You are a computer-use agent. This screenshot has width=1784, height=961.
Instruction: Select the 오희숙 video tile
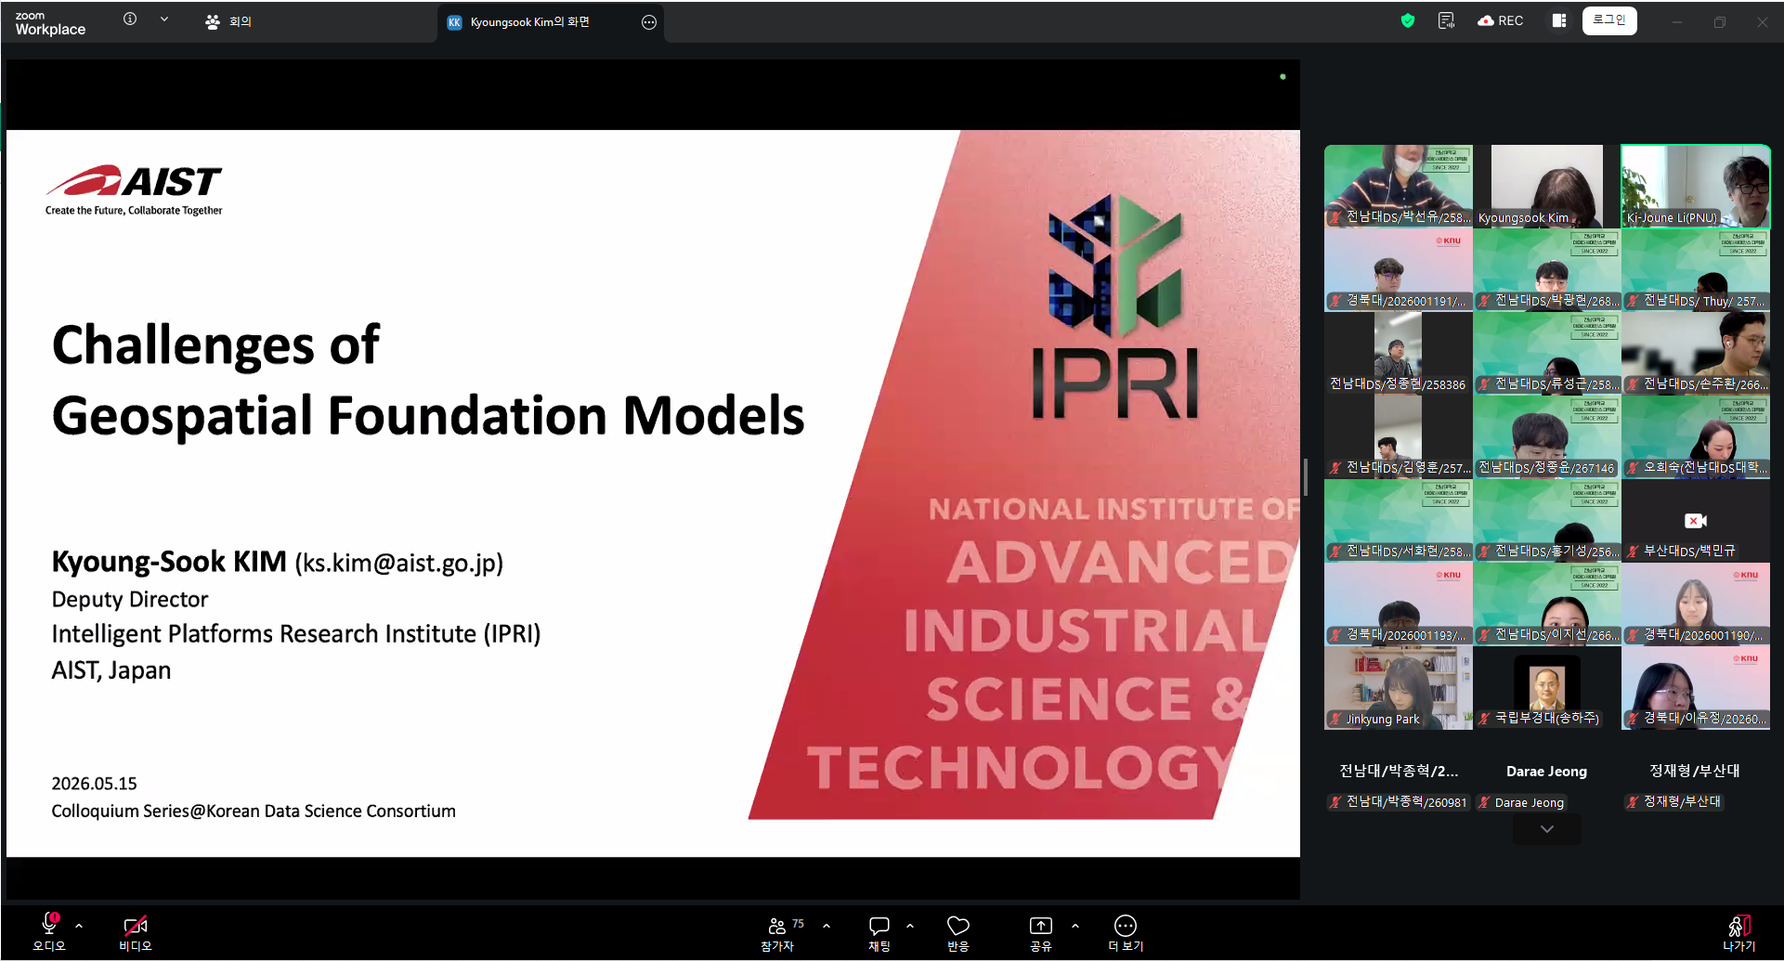pos(1696,436)
